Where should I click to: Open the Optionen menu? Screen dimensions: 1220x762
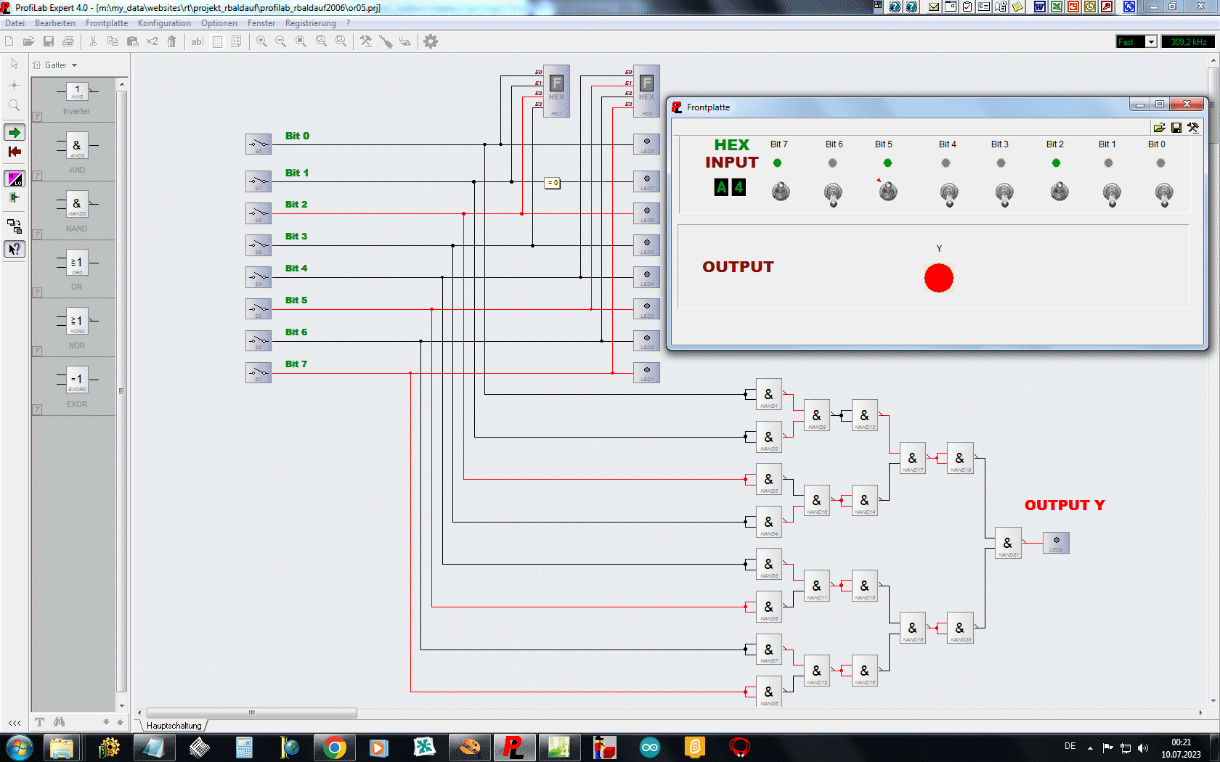tap(219, 23)
